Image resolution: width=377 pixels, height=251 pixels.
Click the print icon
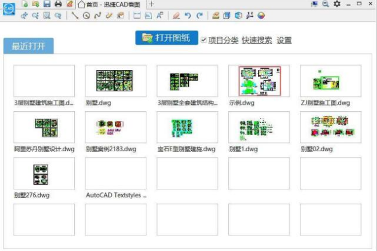click(58, 4)
